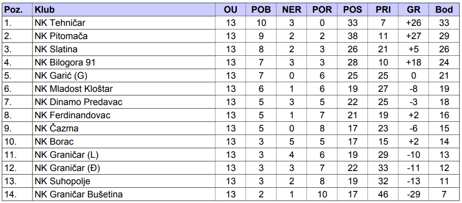Click the Bod column header

coord(444,10)
